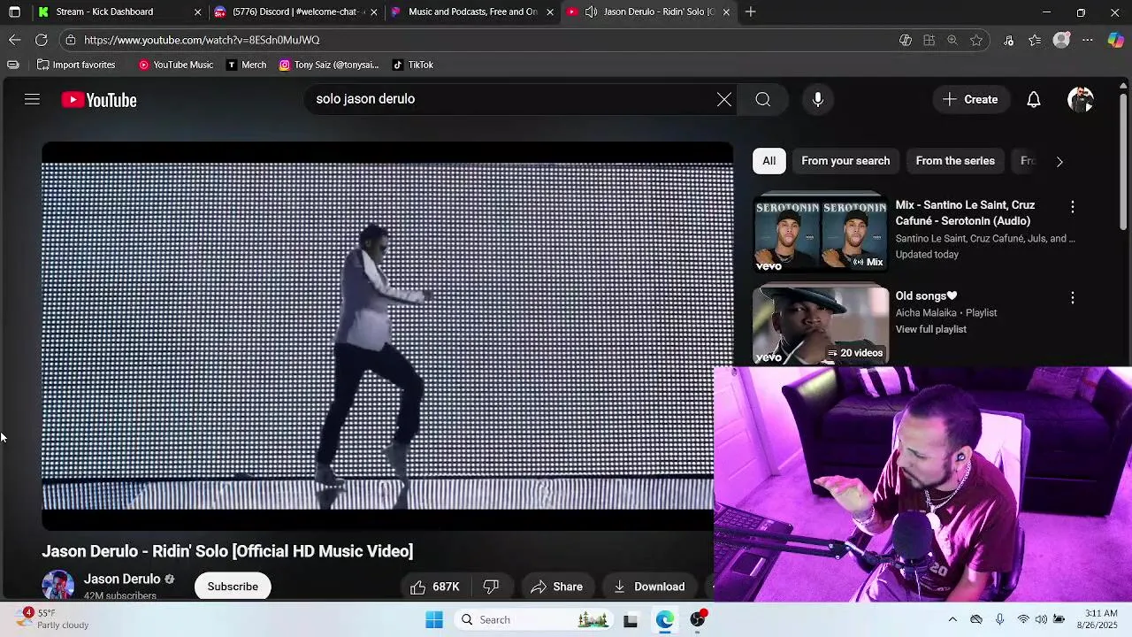1132x637 pixels.
Task: Switch to the Discord welcome-chat tab
Action: point(296,12)
